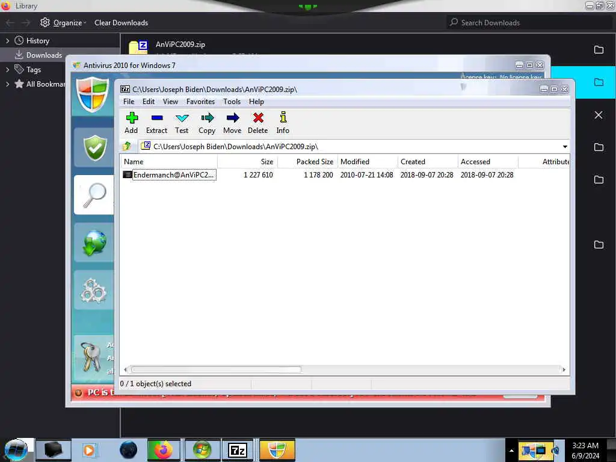
Task: Select the magnifier scan icon in Antivirus 2010
Action: tap(94, 195)
